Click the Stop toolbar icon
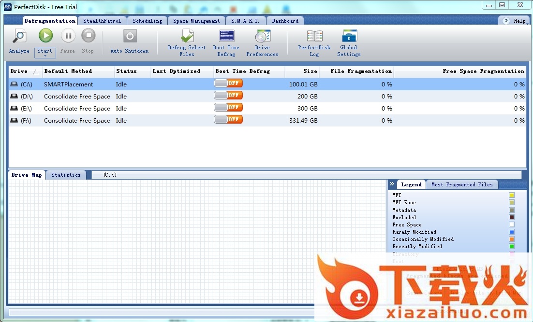The image size is (533, 322). 89,35
